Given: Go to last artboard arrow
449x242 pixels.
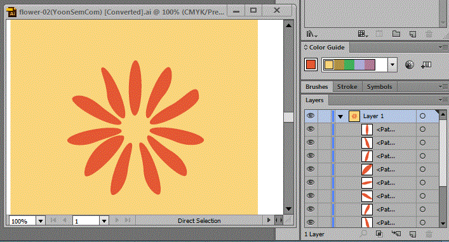Looking at the screenshot, I should 128,220.
